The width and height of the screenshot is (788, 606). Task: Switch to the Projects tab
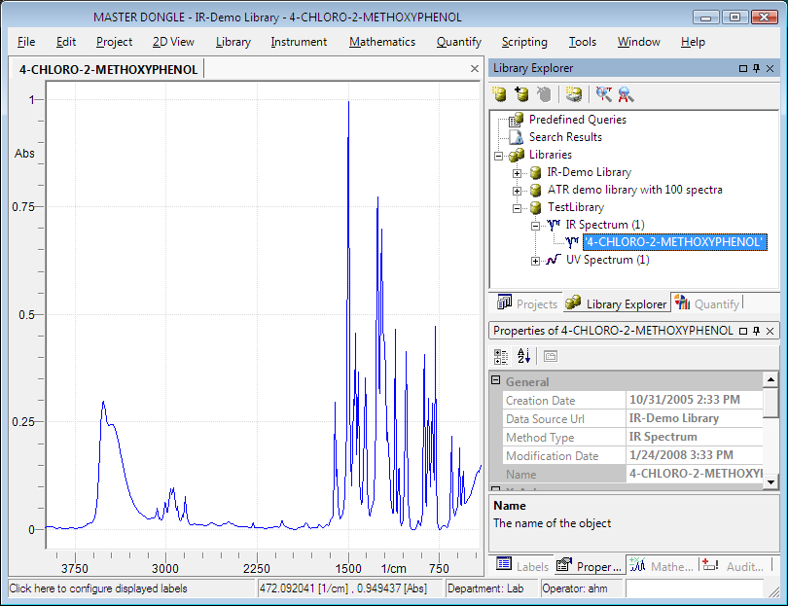pos(526,303)
